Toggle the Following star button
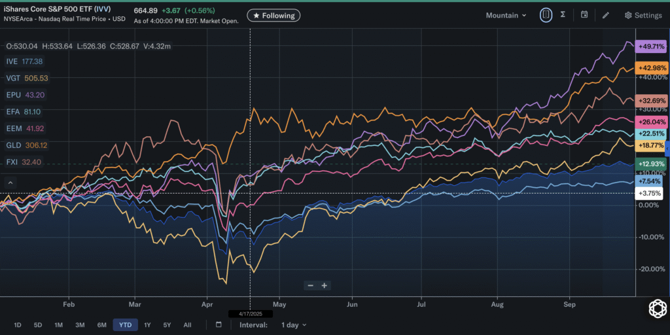 coord(273,15)
